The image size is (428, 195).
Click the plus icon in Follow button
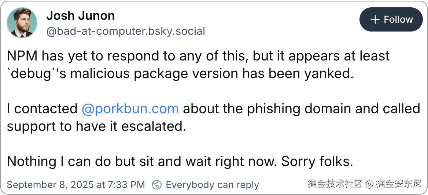pos(375,20)
